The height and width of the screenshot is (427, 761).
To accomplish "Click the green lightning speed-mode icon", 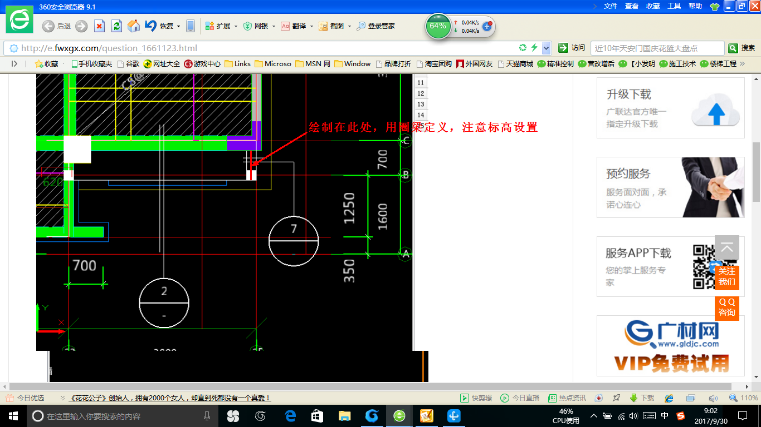I will 534,48.
